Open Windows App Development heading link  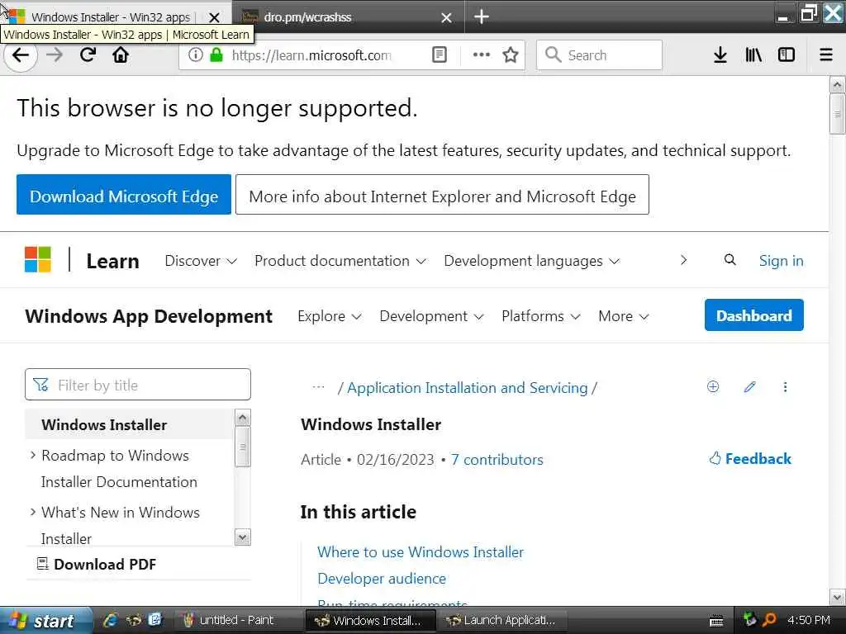149,316
